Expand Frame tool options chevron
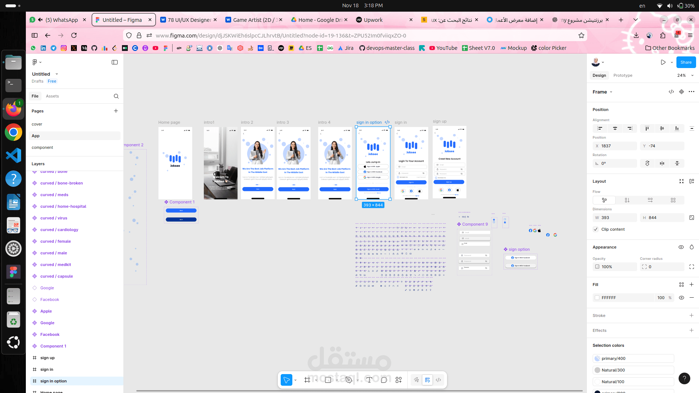This screenshot has width=699, height=393. (x=316, y=380)
